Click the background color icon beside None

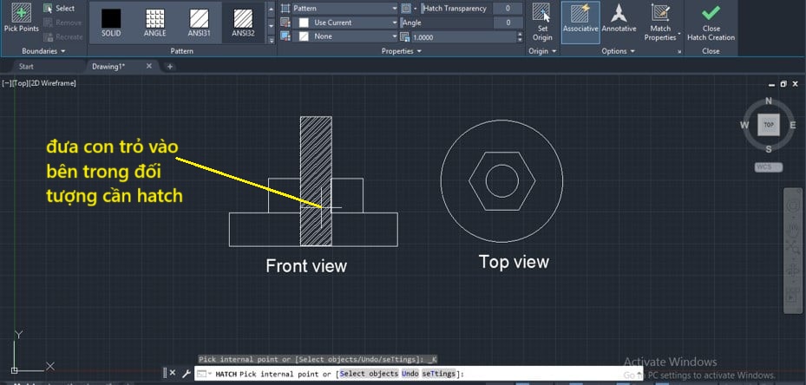click(285, 36)
